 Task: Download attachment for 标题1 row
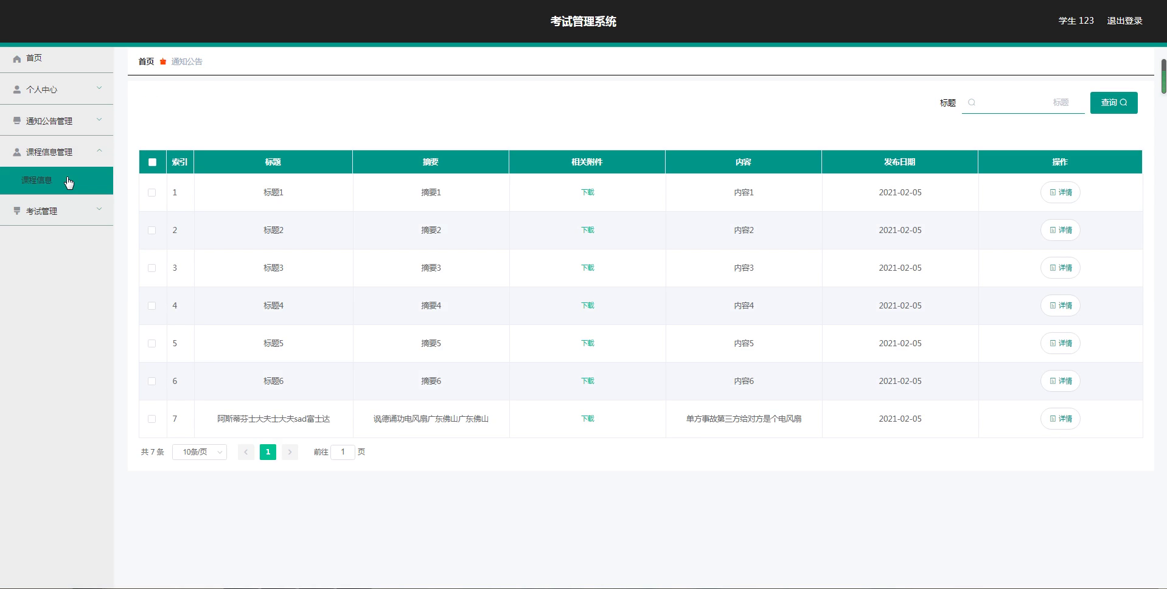point(587,192)
